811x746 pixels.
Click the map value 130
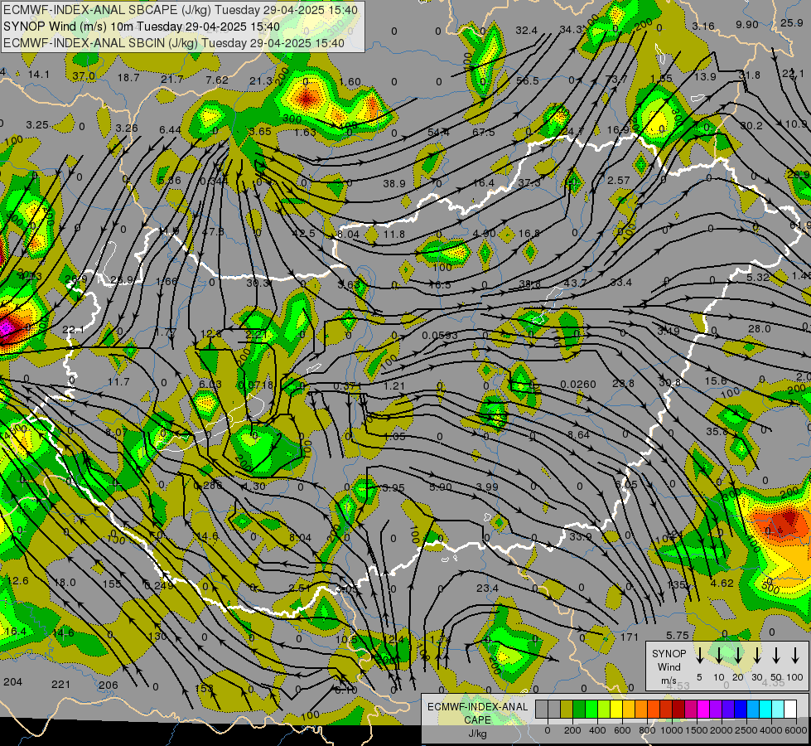tap(157, 637)
